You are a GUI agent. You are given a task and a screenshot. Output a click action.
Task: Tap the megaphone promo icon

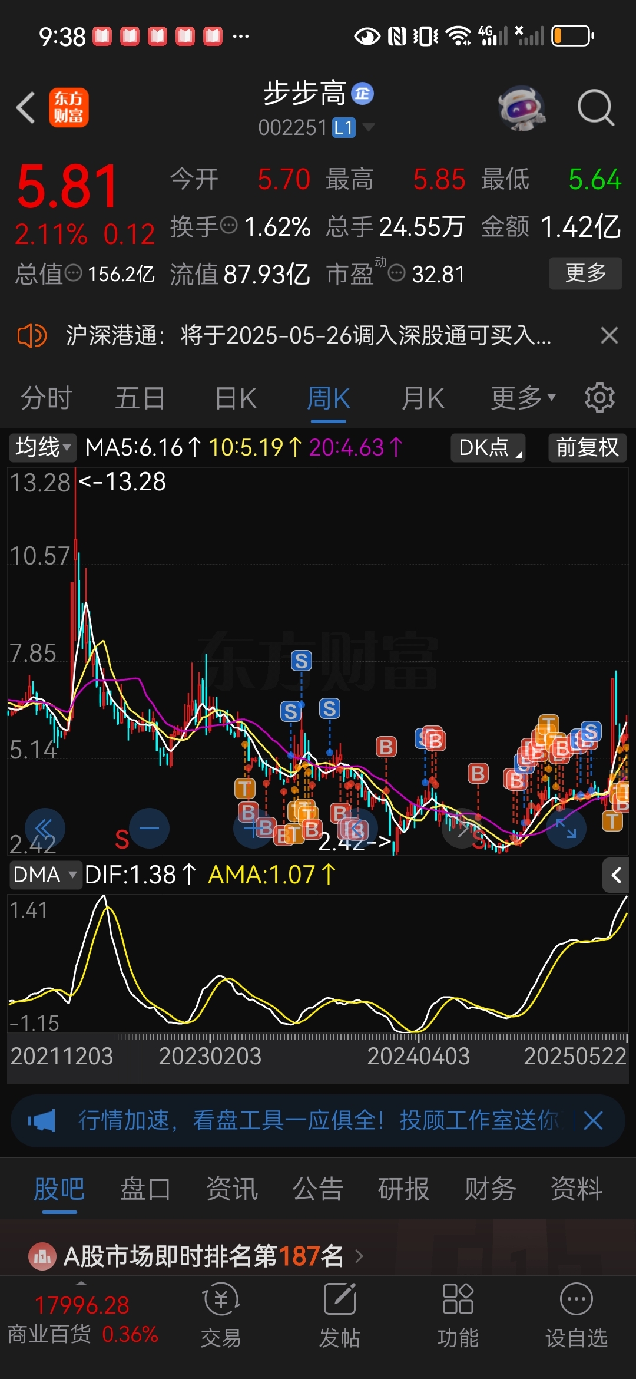tap(42, 1120)
